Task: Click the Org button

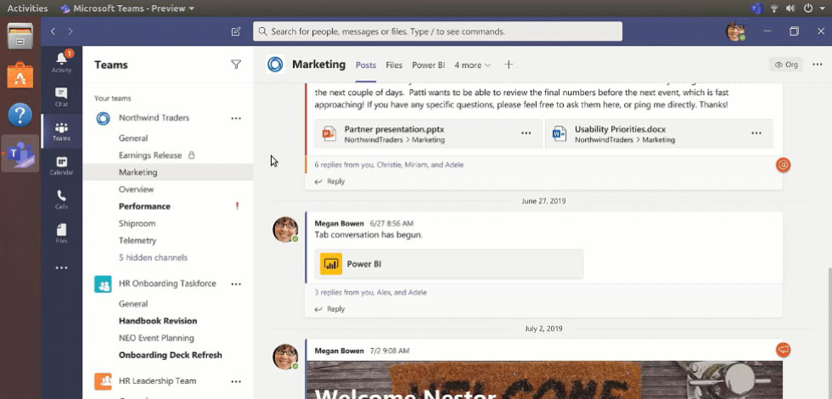Action: (785, 65)
